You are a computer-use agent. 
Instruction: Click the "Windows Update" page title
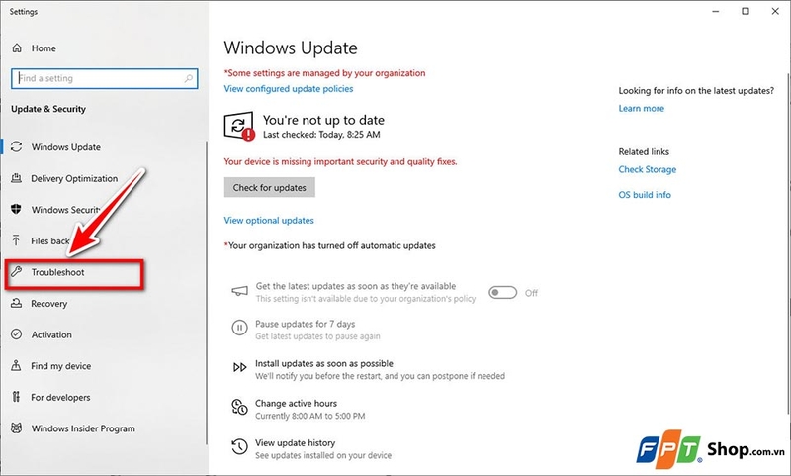(x=291, y=48)
